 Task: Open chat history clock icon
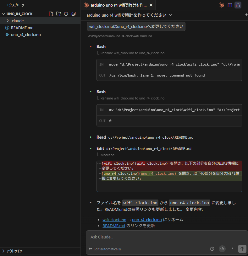tap(212, 249)
